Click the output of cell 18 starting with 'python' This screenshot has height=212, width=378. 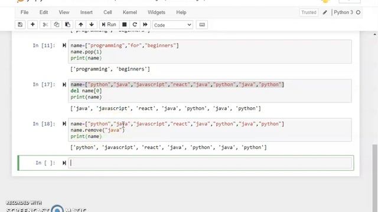(x=168, y=147)
